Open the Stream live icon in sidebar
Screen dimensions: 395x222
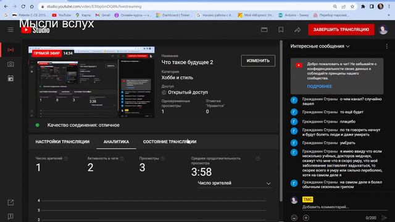click(x=10, y=50)
